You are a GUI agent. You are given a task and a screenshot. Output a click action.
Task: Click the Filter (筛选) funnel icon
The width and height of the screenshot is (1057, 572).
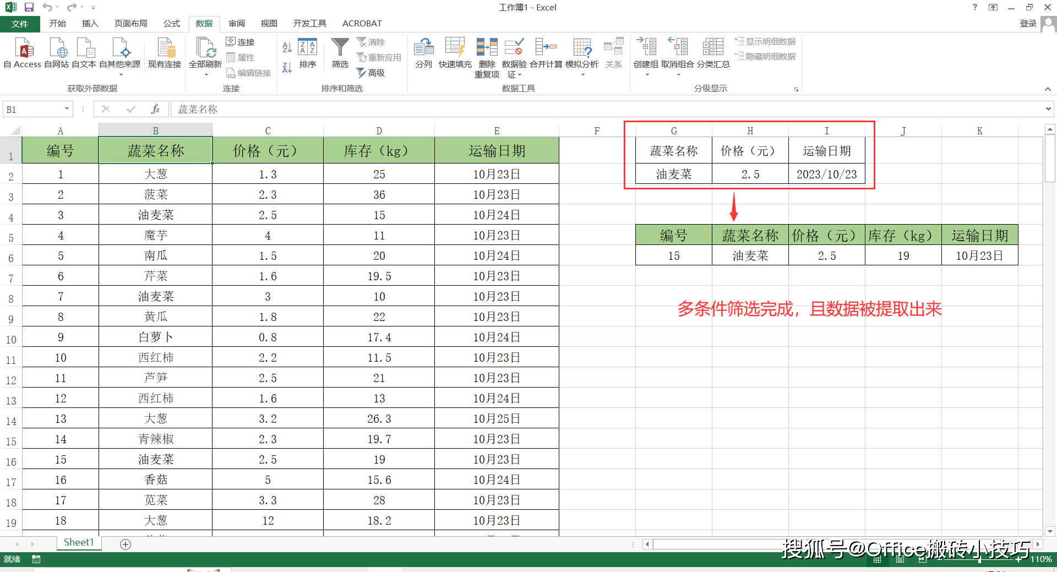click(340, 49)
